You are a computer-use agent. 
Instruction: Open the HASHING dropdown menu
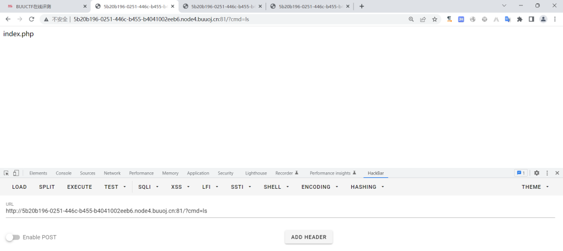point(367,187)
